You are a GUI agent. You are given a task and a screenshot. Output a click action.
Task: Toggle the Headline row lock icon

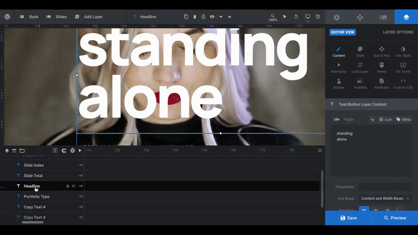pos(68,186)
